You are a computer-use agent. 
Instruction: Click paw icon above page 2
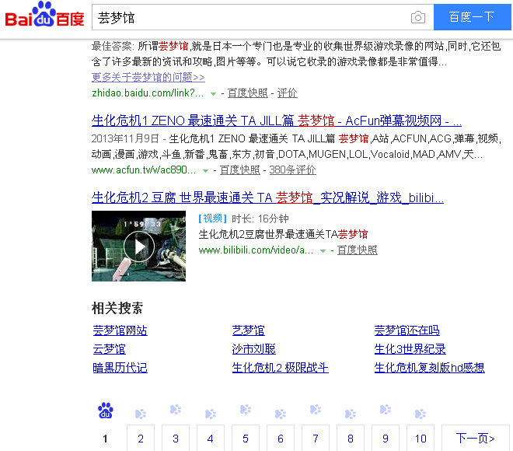pos(141,414)
